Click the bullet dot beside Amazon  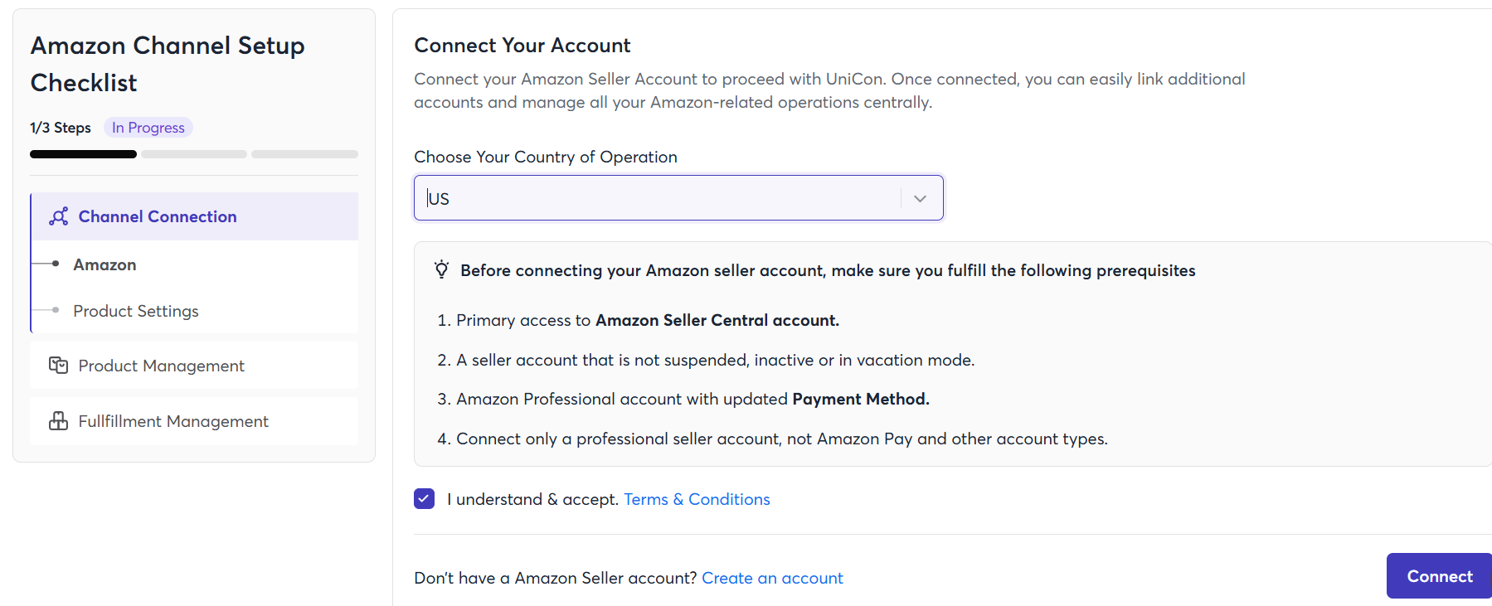point(56,264)
